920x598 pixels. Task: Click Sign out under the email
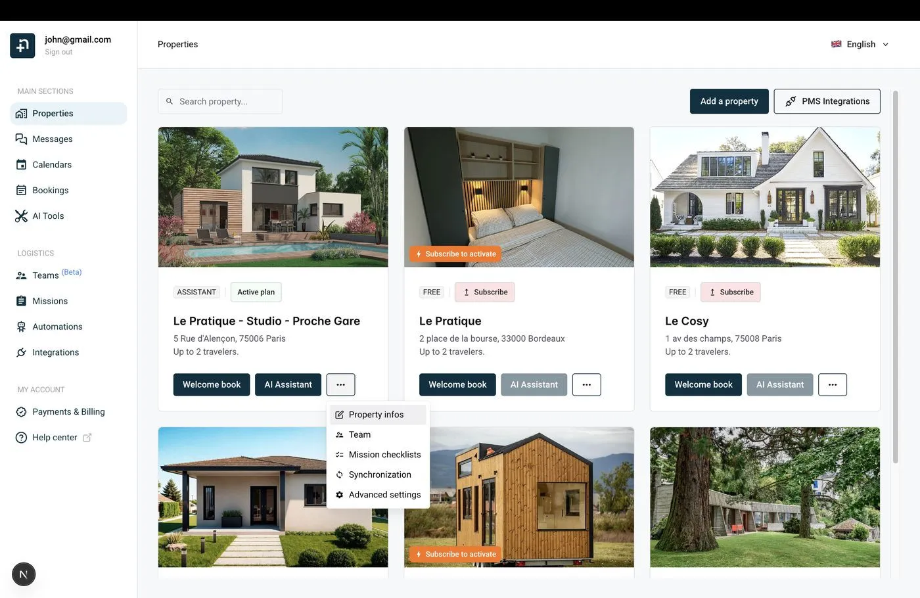58,52
